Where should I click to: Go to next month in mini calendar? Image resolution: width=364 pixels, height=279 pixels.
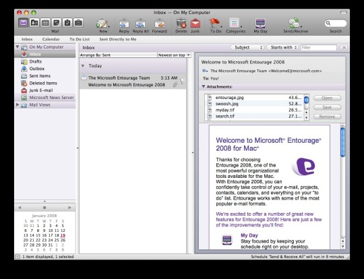click(x=69, y=208)
